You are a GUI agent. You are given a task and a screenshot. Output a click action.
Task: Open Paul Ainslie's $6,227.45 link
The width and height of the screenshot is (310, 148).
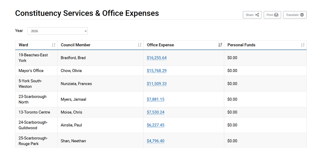(156, 125)
